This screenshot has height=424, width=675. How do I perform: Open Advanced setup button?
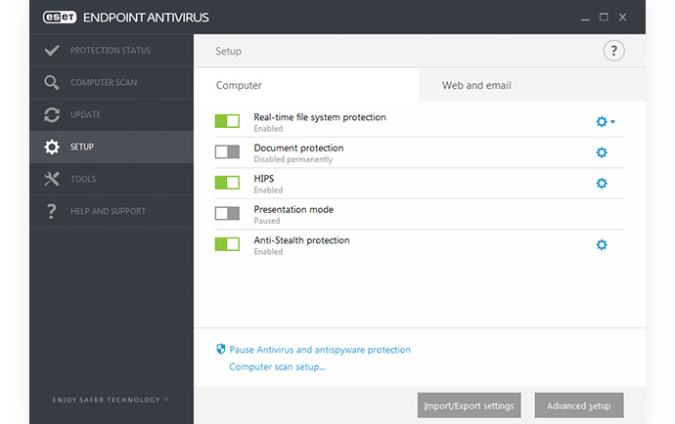[x=579, y=405]
